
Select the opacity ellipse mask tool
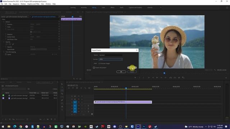click(x=6, y=44)
